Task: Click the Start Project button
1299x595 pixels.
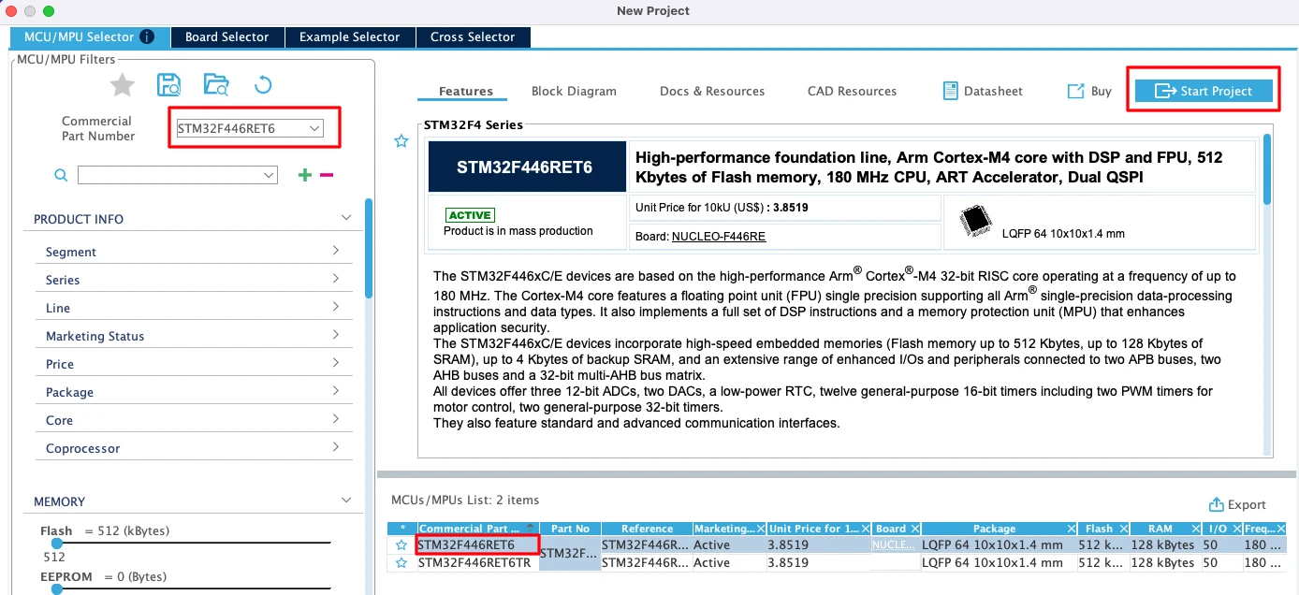Action: pyautogui.click(x=1204, y=91)
